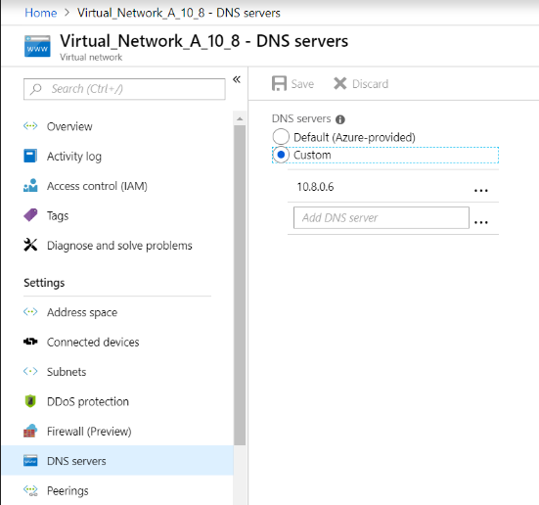Click the sidebar scrollbar thumb
539x505 pixels.
240,286
